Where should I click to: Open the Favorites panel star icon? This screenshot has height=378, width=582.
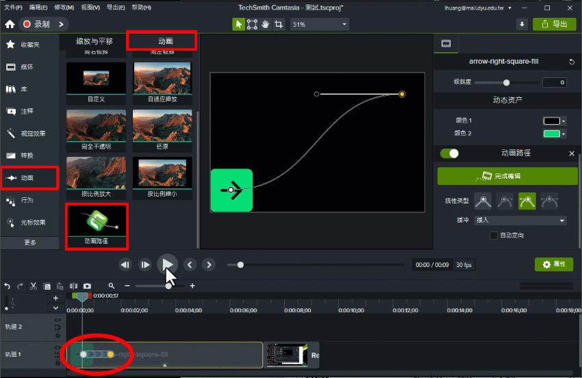[10, 45]
